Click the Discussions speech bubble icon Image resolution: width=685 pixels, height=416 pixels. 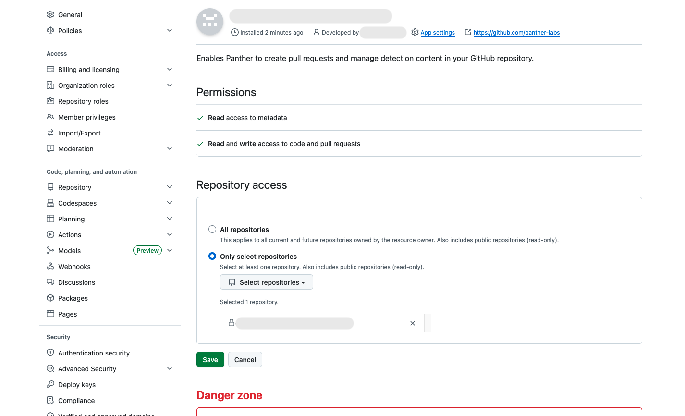50,282
